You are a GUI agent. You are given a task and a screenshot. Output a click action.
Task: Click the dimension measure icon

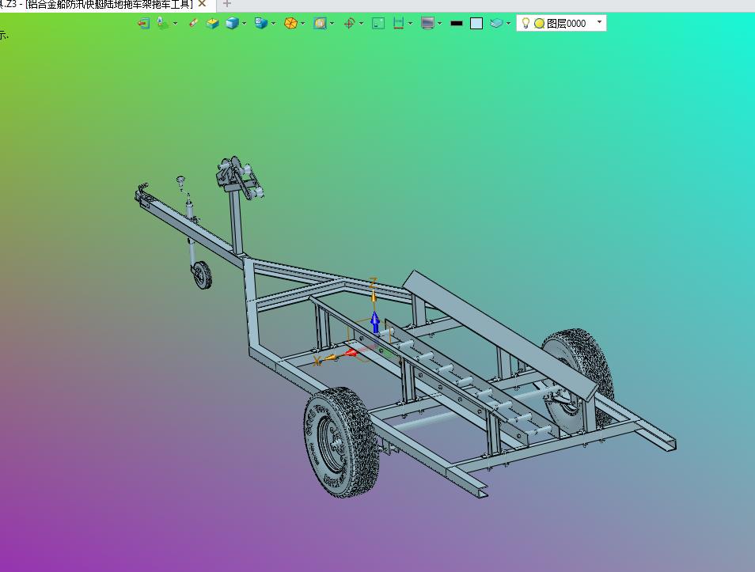[x=398, y=23]
